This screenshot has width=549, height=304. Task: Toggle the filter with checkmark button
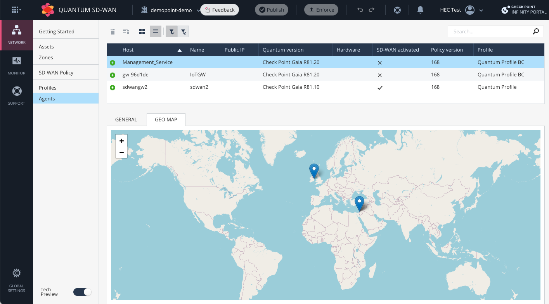coord(171,32)
